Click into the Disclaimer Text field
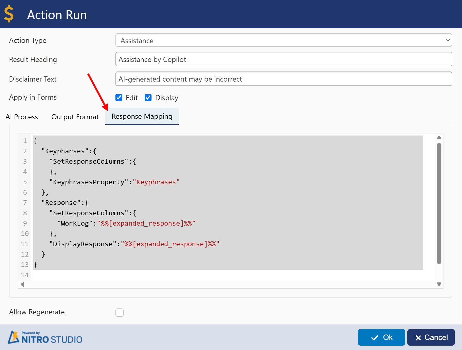This screenshot has height=350, width=462. [283, 79]
